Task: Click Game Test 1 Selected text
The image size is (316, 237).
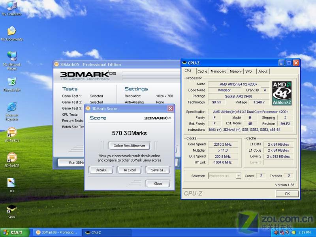Action: [96, 96]
